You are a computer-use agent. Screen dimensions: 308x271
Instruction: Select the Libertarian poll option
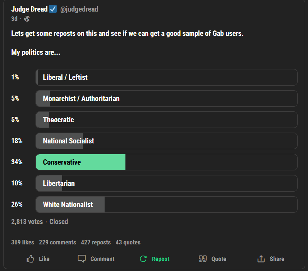(166, 183)
